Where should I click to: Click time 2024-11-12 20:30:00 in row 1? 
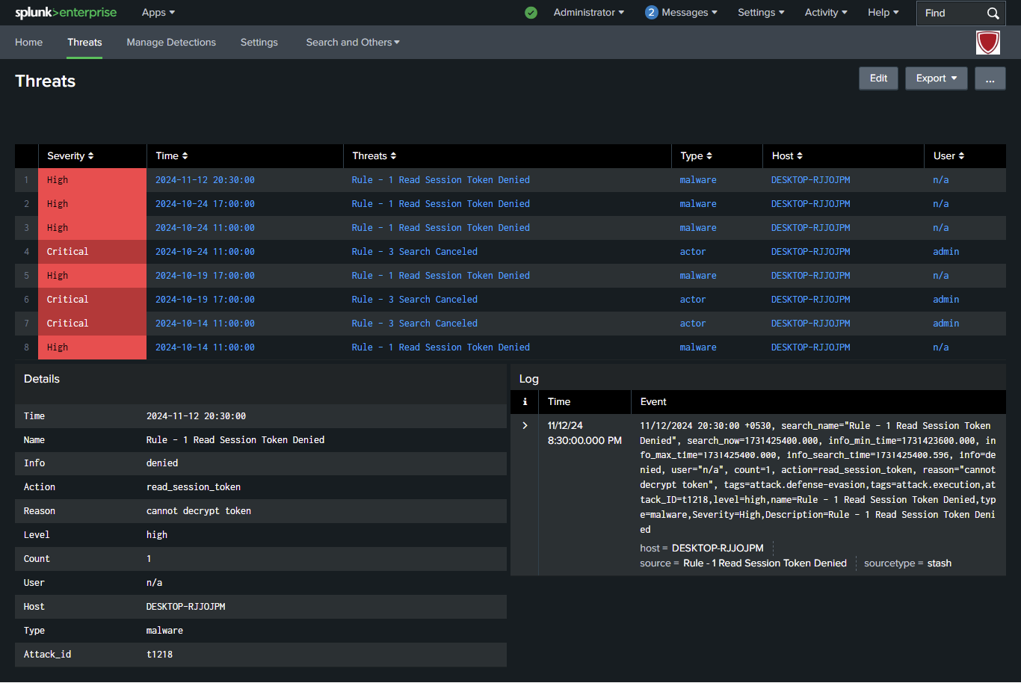click(205, 180)
